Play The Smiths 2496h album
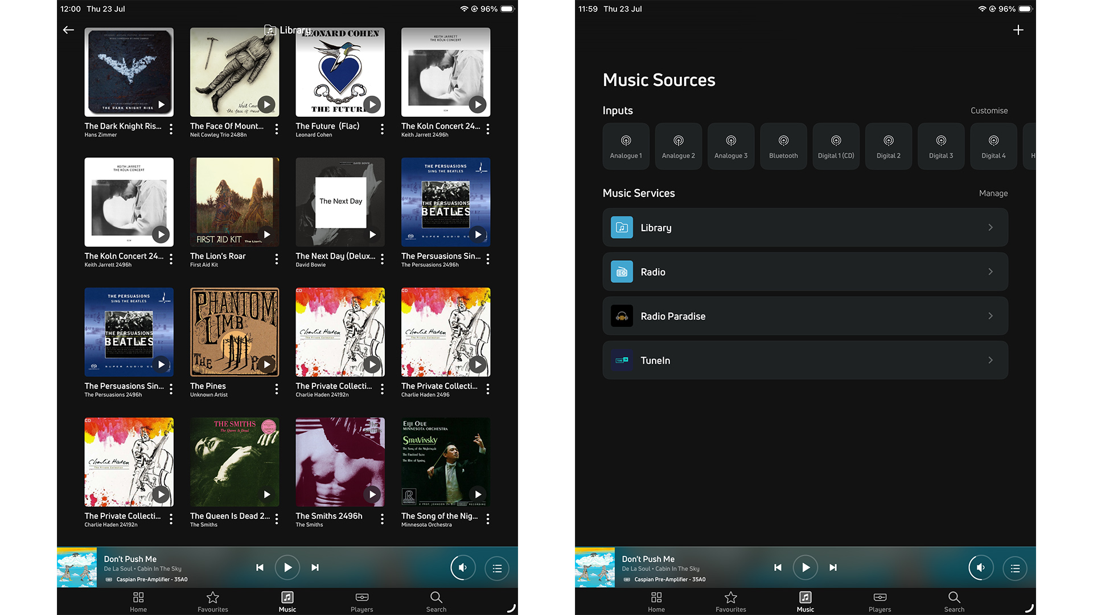 click(372, 494)
